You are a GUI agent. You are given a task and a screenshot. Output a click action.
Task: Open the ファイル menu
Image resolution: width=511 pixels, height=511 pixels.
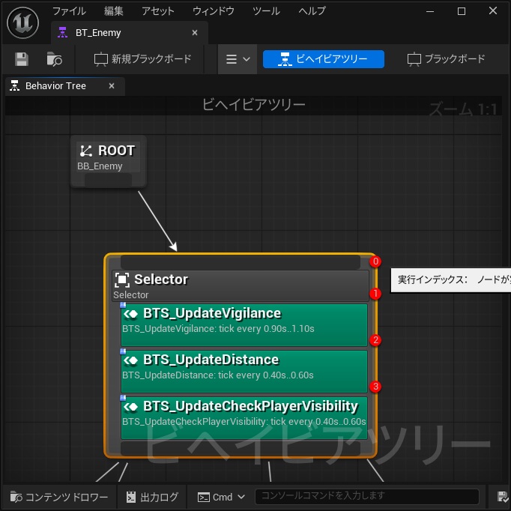point(69,11)
